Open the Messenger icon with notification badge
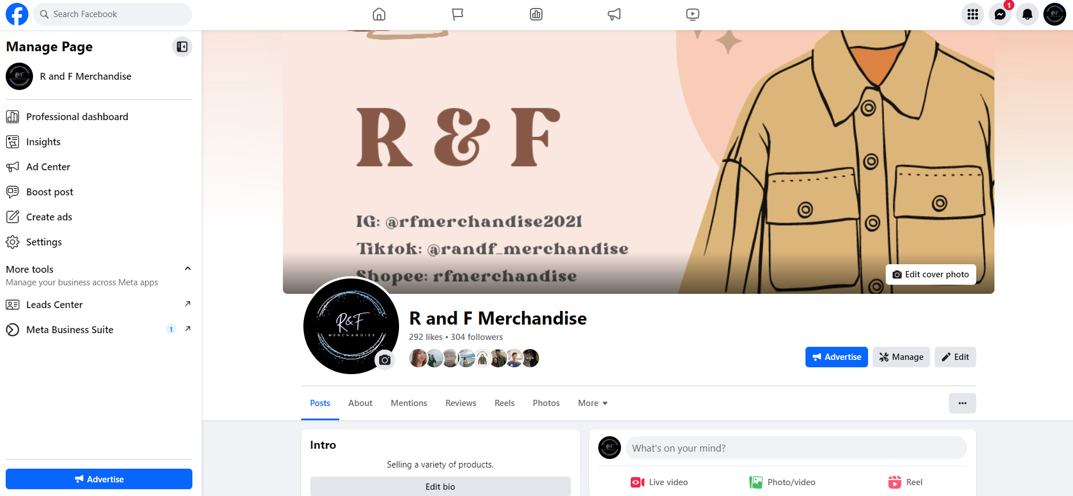This screenshot has width=1073, height=496. tap(1000, 14)
